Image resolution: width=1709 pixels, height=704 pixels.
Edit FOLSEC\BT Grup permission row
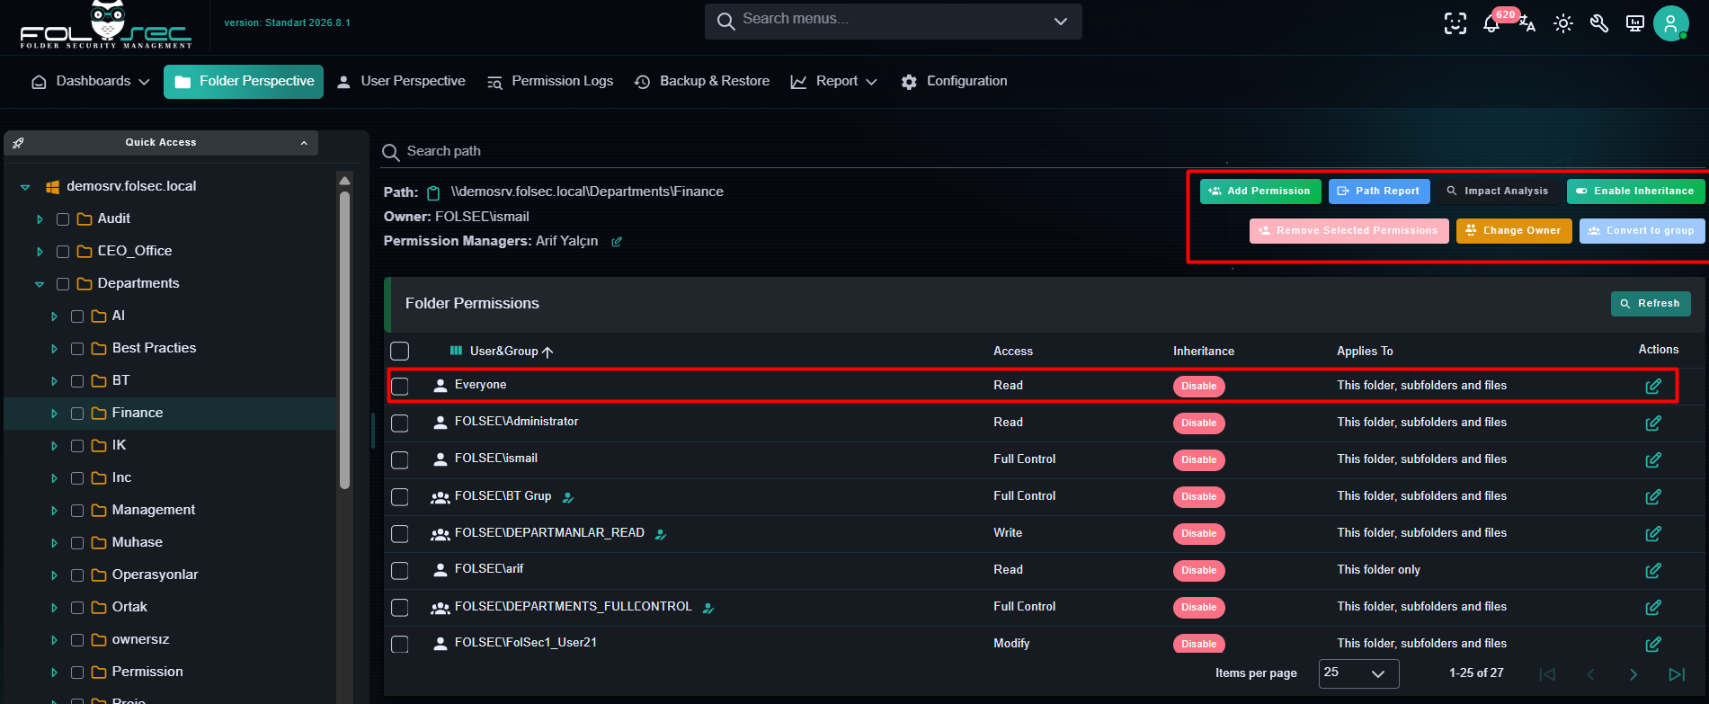[x=1652, y=496]
